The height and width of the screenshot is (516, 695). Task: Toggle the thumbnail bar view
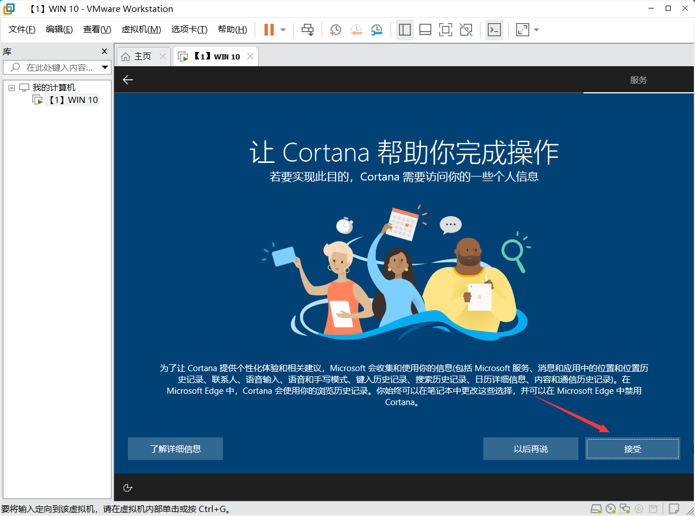[x=426, y=29]
